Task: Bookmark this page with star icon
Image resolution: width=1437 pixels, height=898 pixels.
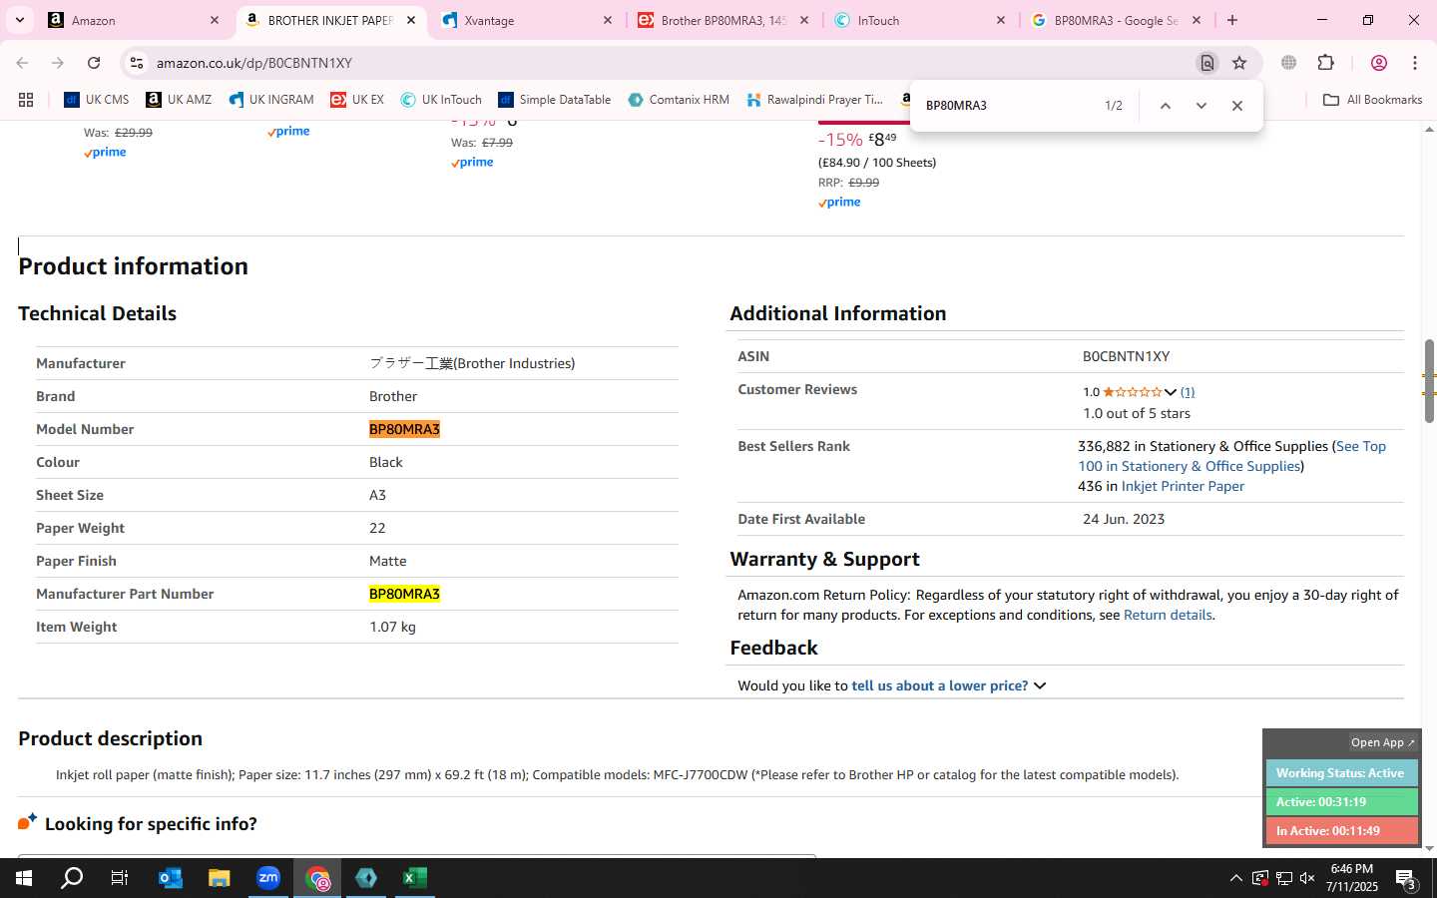Action: (x=1239, y=63)
